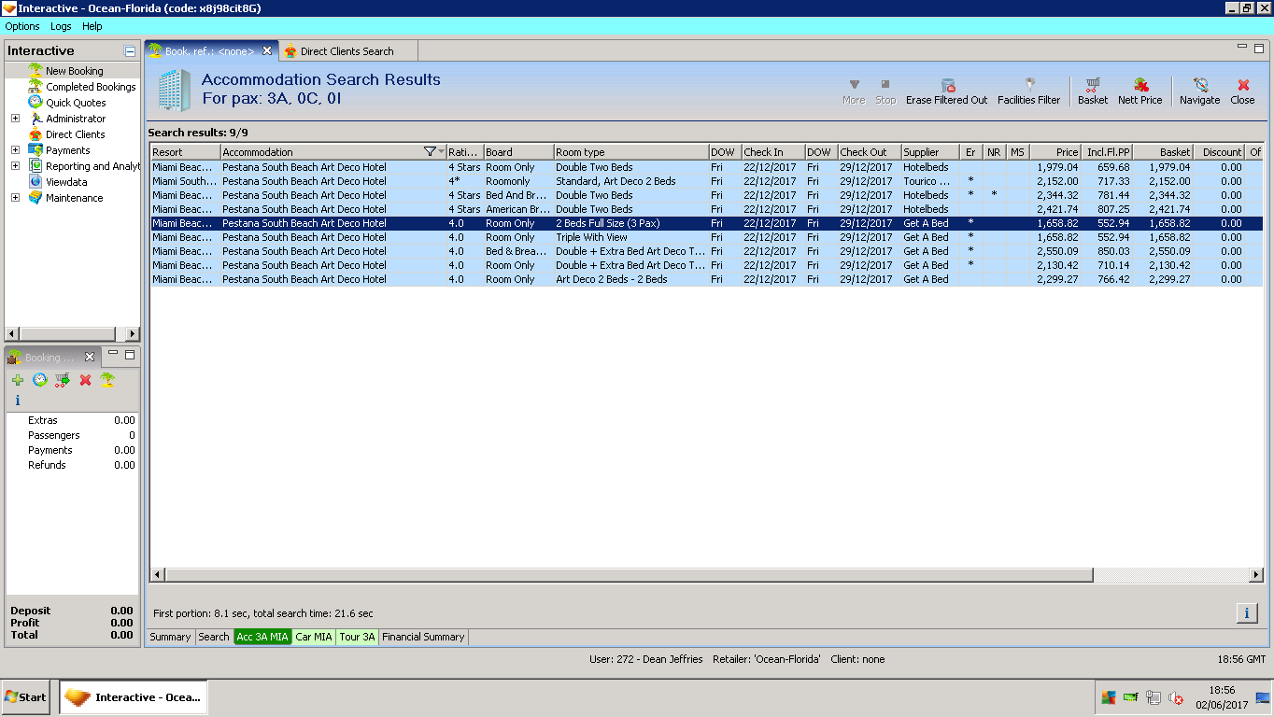Click the colorful flag tray icon
Viewport: 1274px width, 717px height.
click(1109, 697)
